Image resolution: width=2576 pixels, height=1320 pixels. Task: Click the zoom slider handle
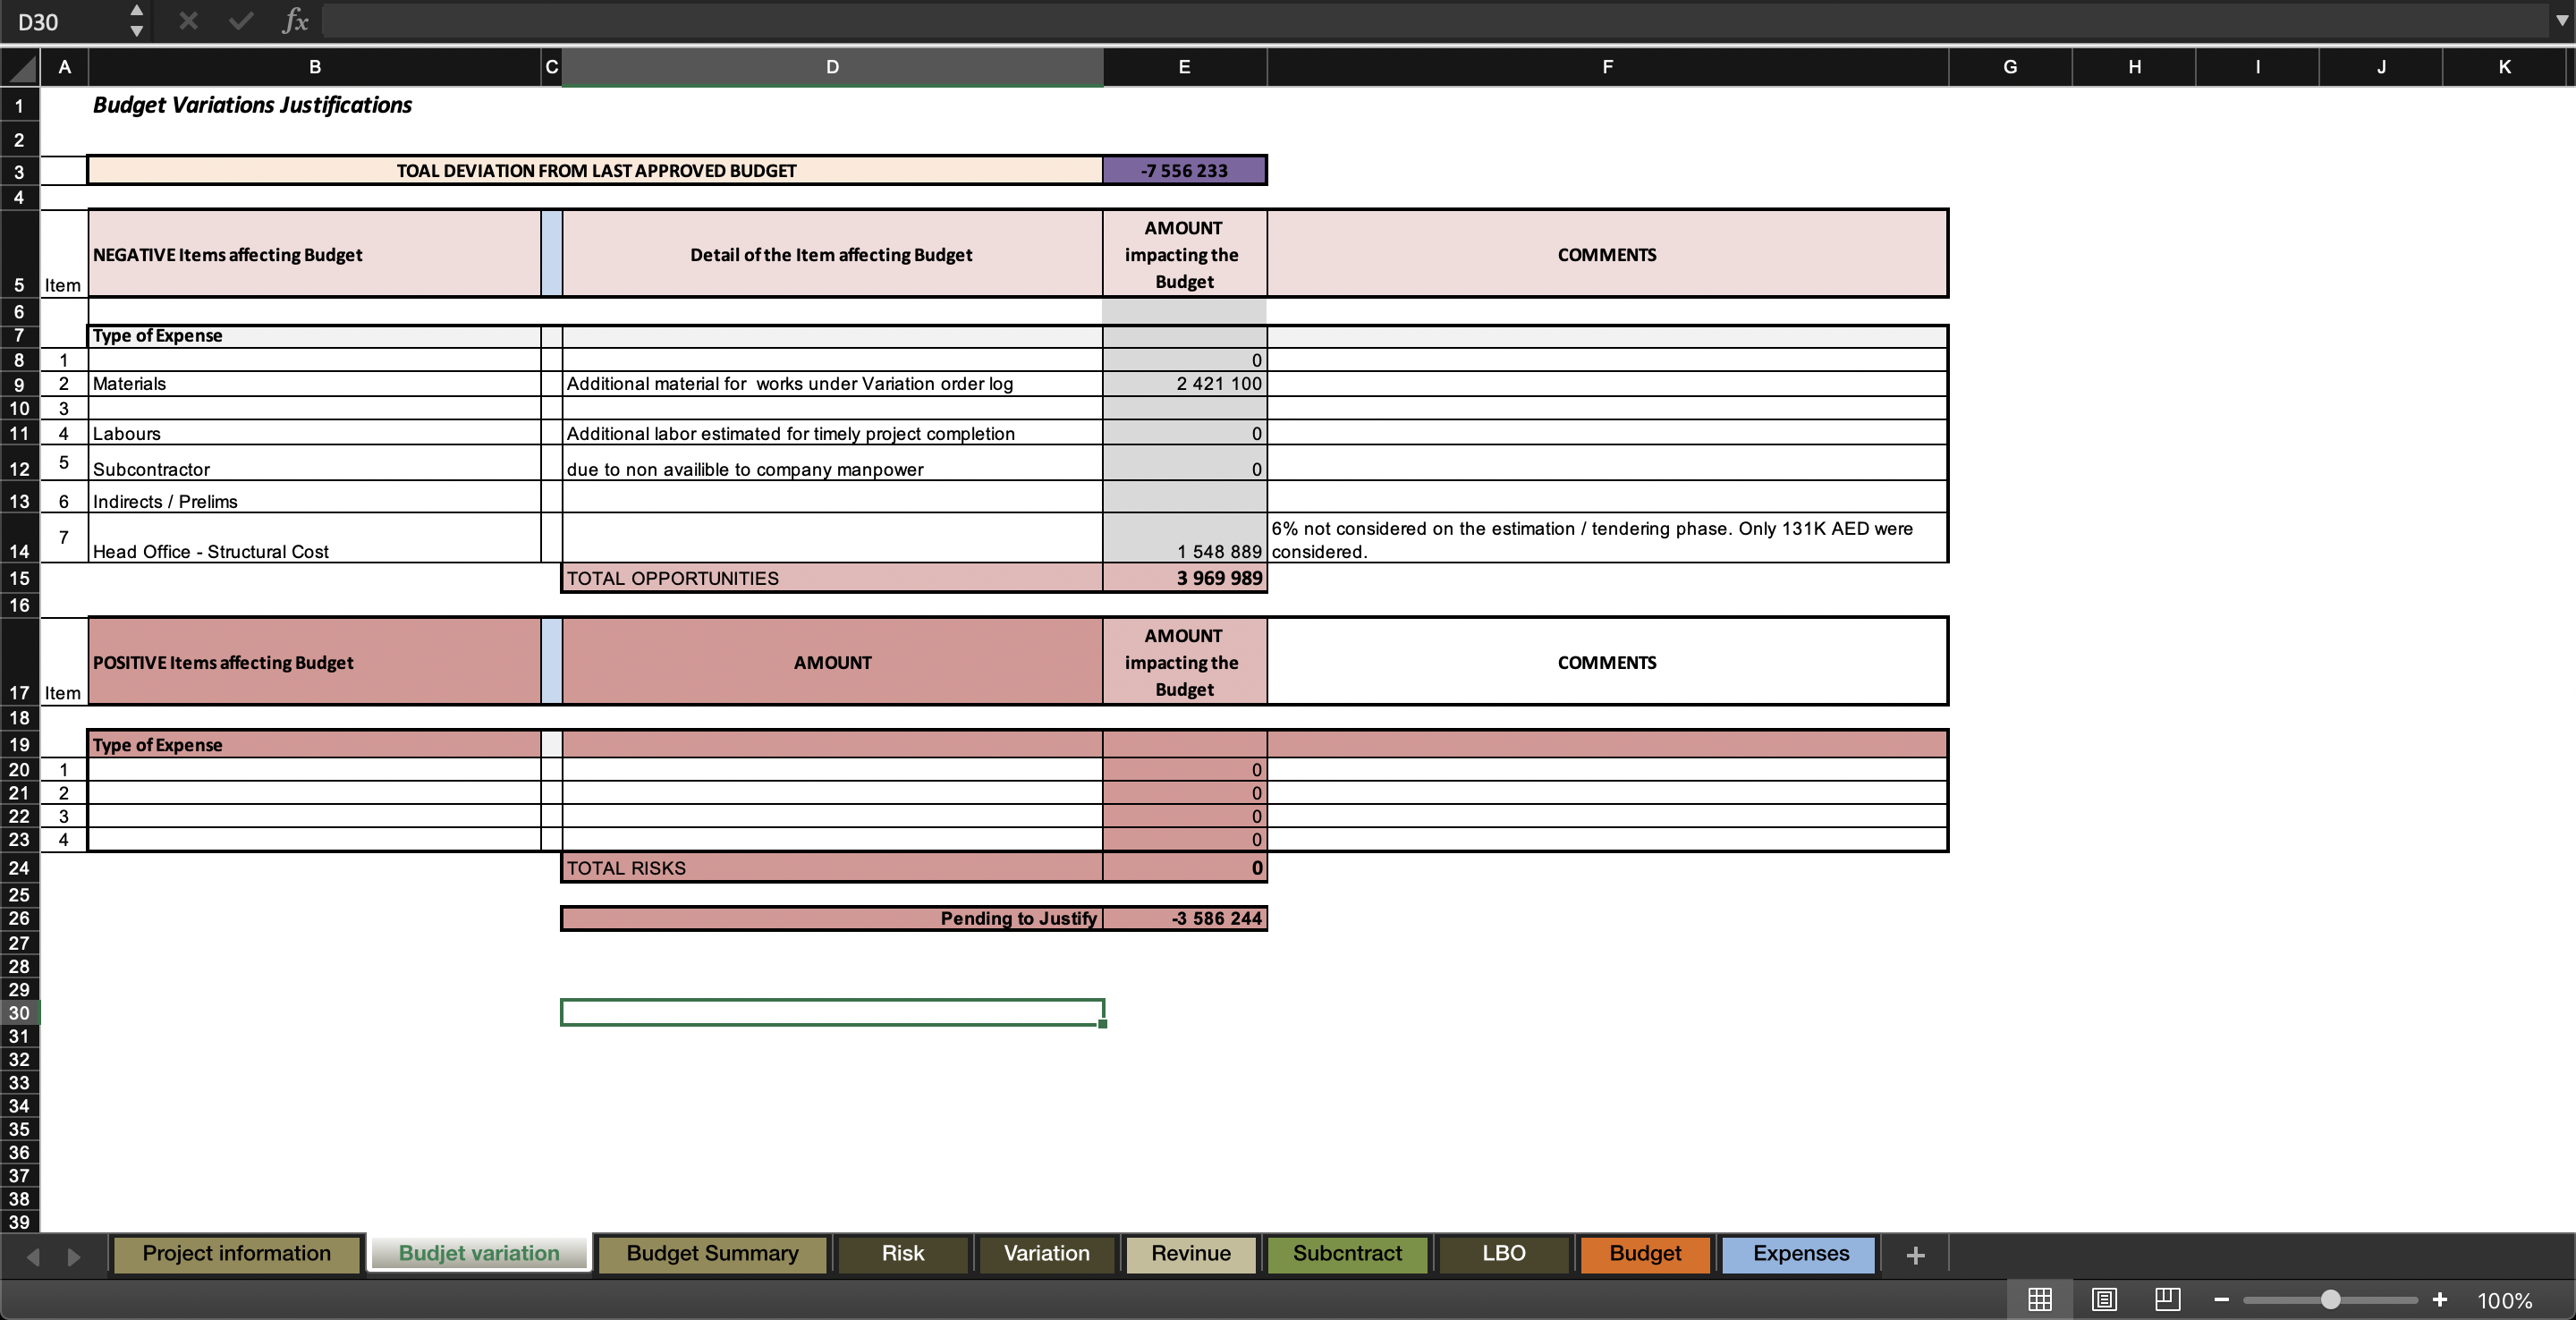tap(2330, 1299)
